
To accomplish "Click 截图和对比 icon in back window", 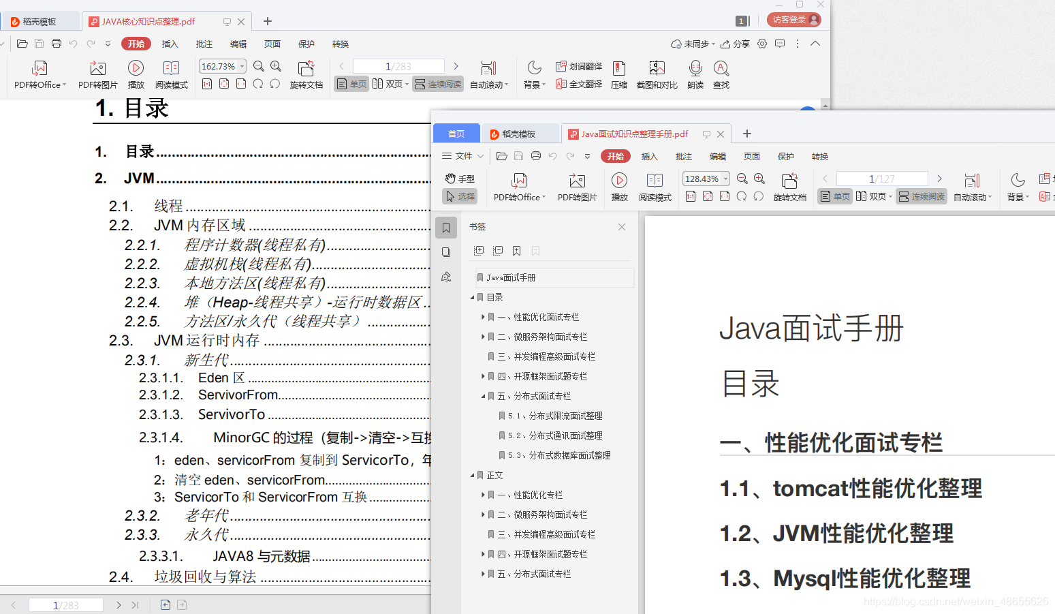I will 657,75.
